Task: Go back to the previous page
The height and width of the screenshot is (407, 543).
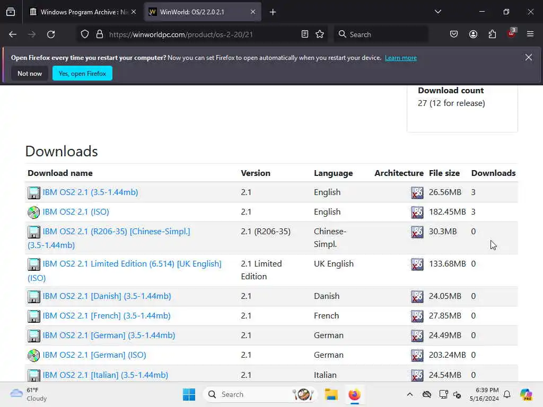Action: (x=13, y=34)
